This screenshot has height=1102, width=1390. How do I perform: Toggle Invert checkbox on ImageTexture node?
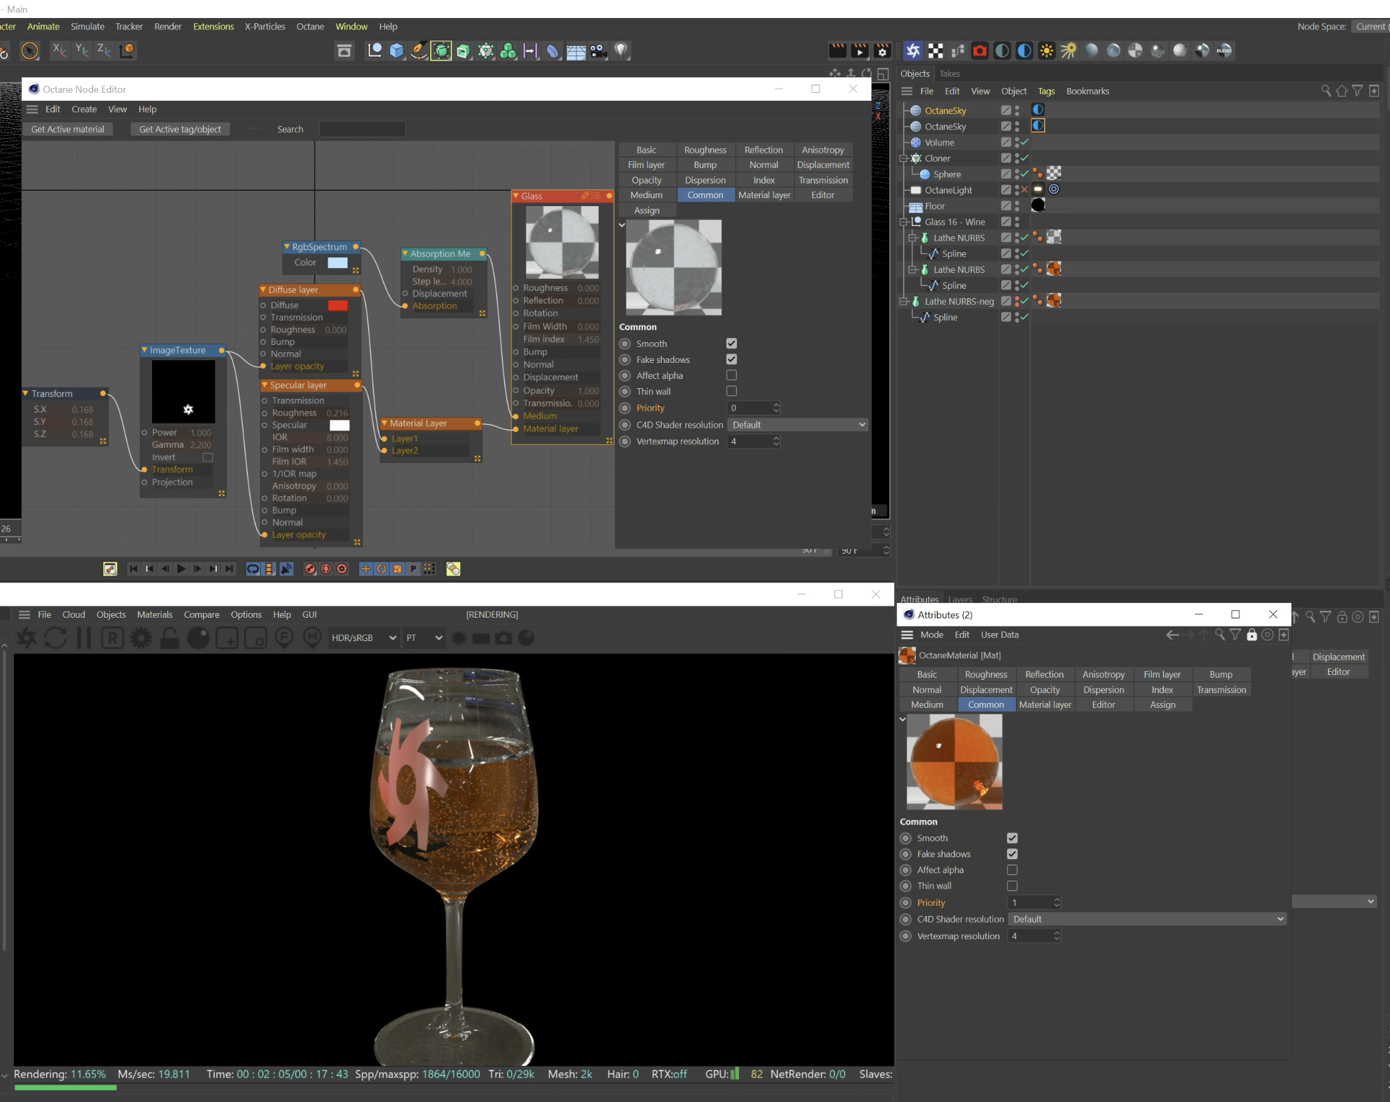pyautogui.click(x=207, y=458)
